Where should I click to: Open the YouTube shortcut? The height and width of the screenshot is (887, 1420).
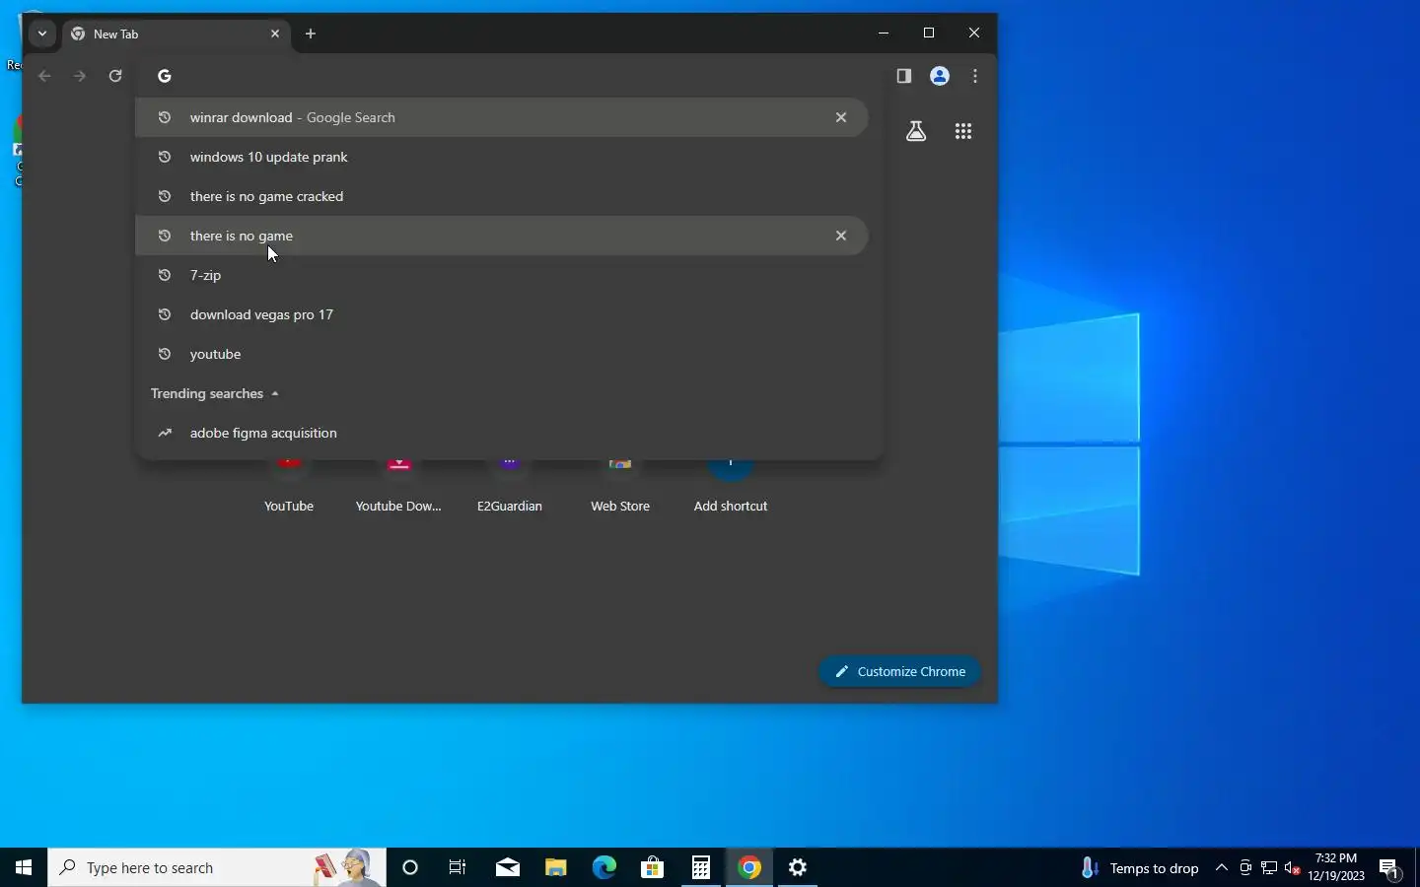[289, 490]
